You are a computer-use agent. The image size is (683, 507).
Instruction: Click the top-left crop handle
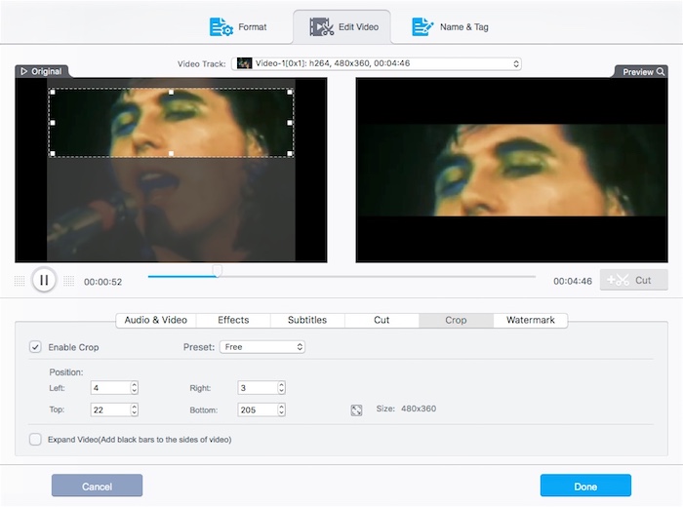pos(53,93)
